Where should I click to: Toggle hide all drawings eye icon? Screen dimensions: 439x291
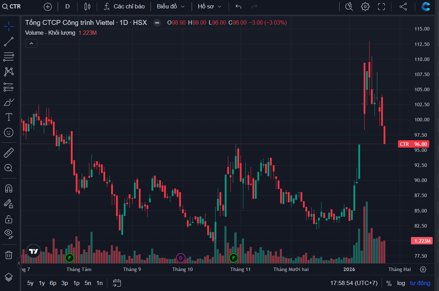[x=9, y=234]
